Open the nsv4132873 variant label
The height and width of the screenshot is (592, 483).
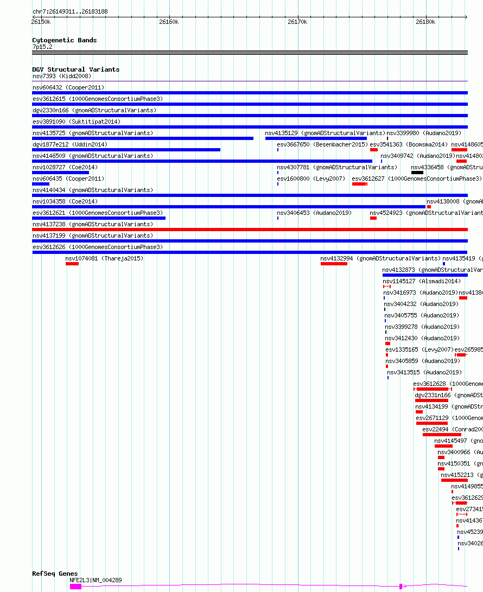click(x=433, y=270)
